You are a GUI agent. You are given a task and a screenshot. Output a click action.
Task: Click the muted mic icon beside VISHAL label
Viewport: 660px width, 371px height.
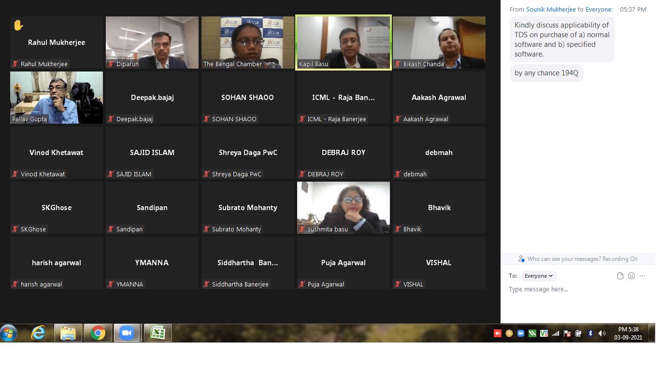398,284
